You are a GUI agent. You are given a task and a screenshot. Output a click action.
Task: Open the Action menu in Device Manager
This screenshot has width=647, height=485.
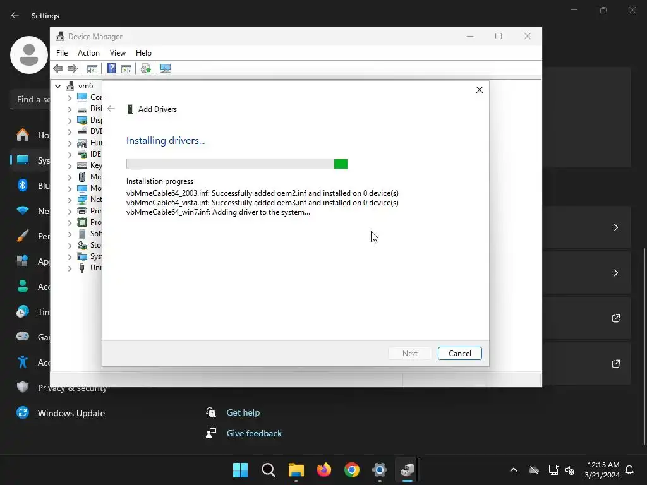88,53
